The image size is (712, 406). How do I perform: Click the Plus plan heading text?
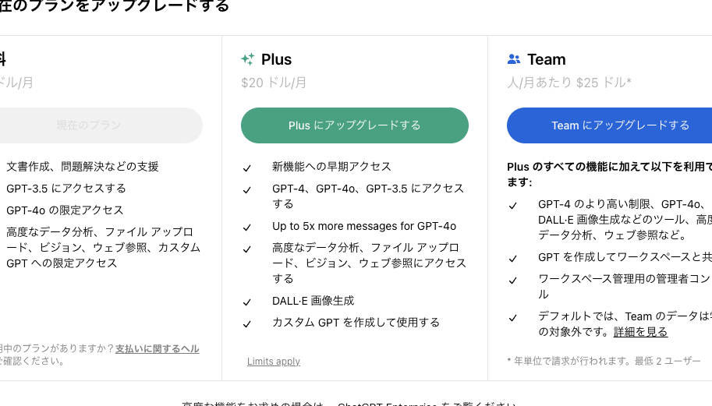(x=276, y=59)
